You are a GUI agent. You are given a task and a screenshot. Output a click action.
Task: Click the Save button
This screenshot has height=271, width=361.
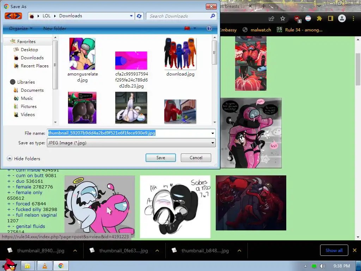coord(161,158)
